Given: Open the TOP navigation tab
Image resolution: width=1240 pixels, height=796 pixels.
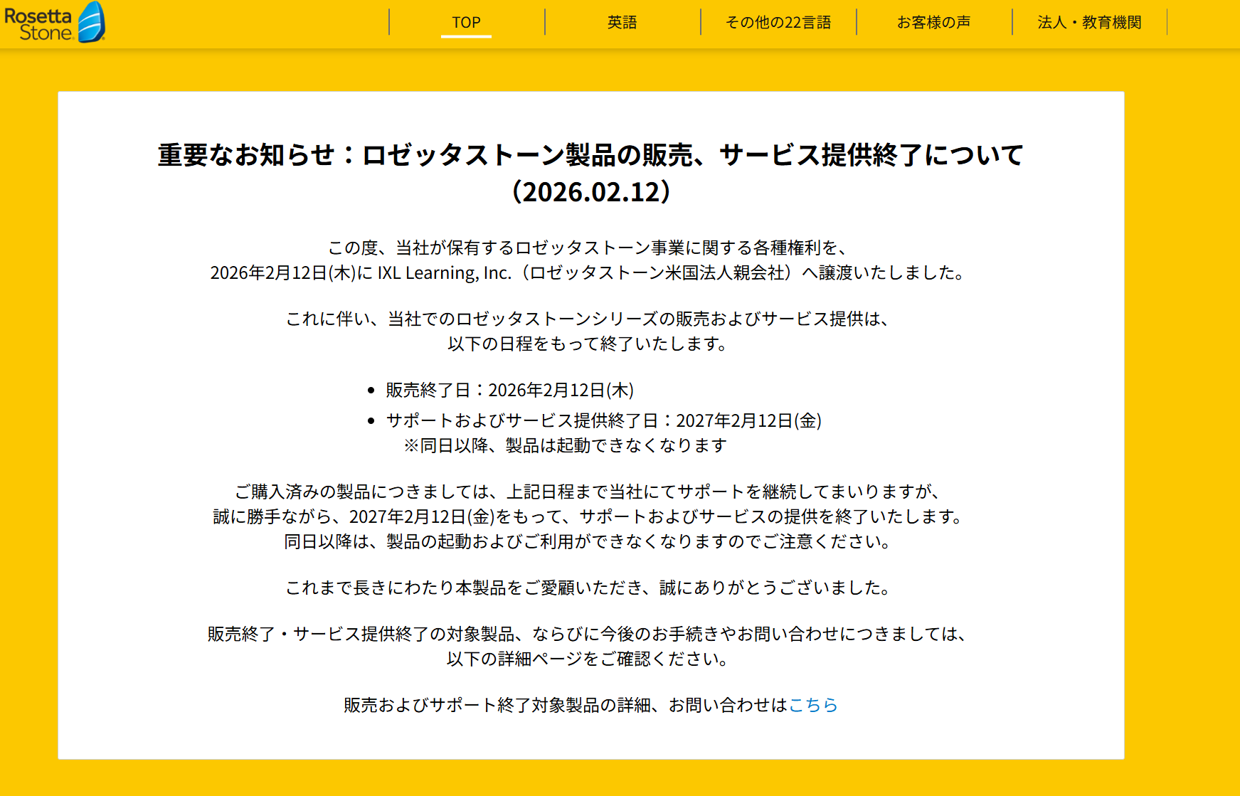Looking at the screenshot, I should (466, 22).
